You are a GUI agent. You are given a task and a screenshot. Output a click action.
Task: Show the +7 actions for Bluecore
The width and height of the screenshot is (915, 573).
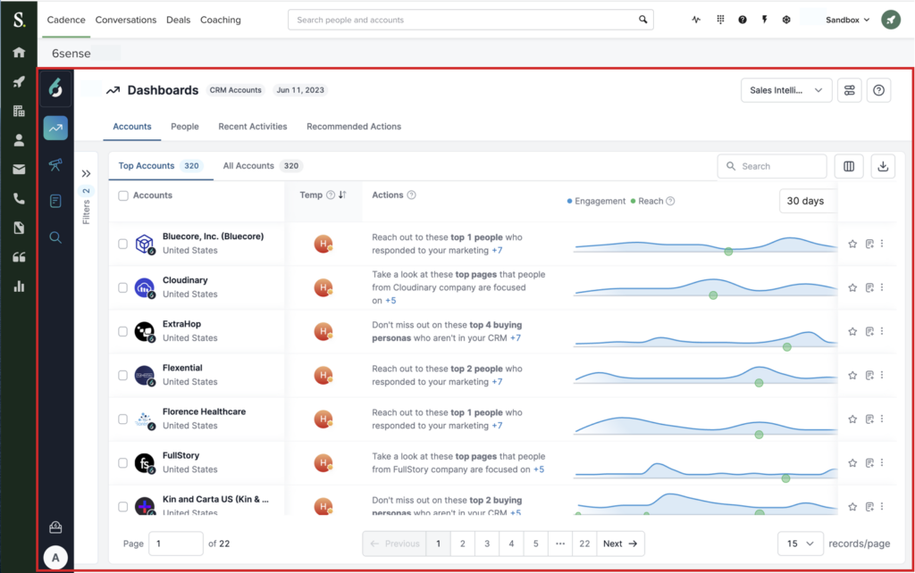click(x=497, y=251)
